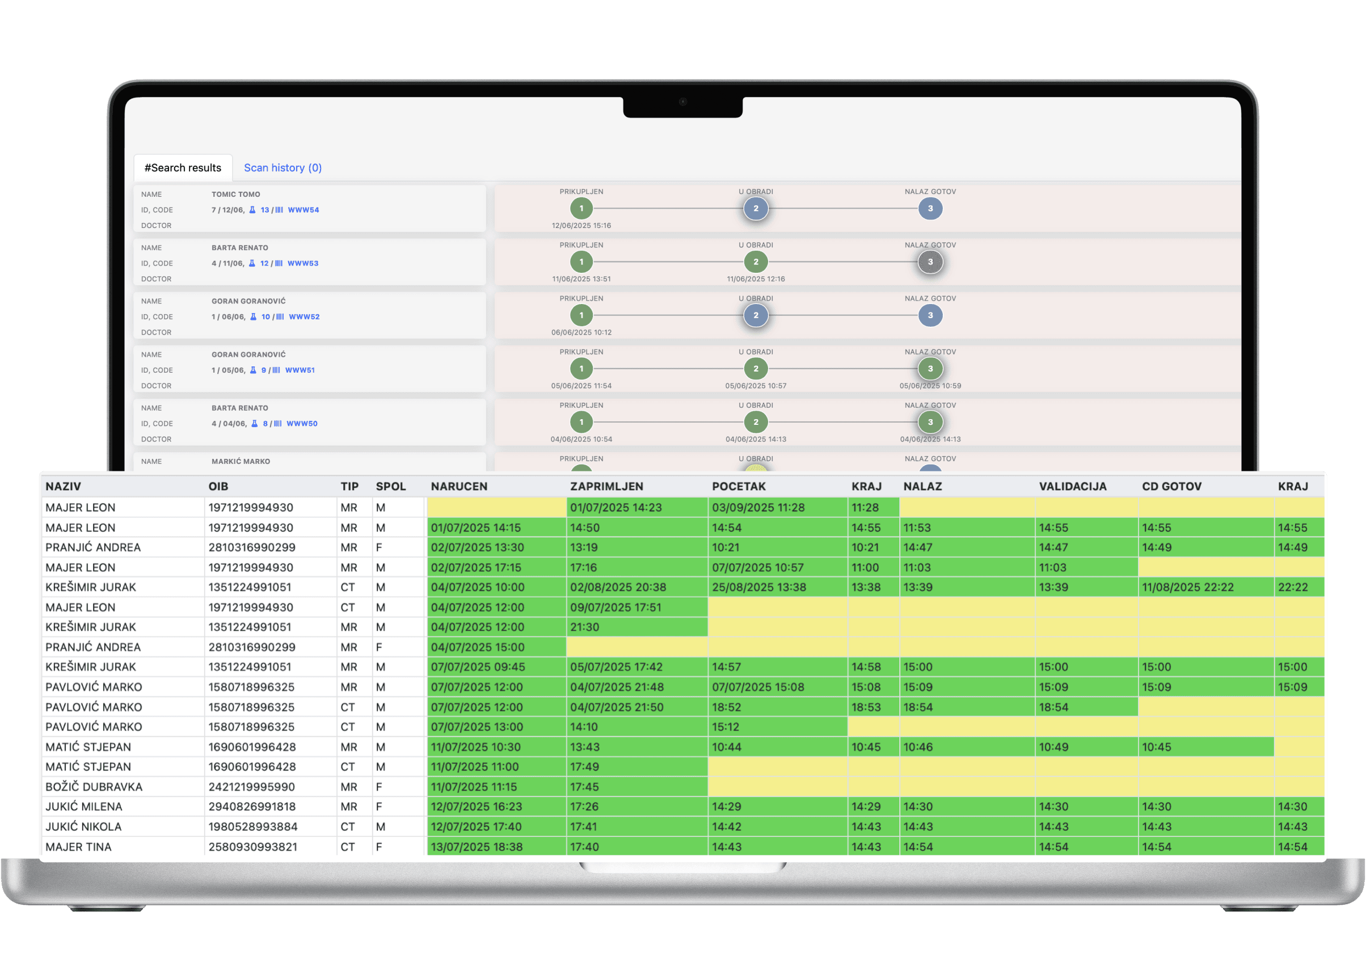
Task: Click flask icon in TOMIC TOMO row
Action: click(x=252, y=210)
